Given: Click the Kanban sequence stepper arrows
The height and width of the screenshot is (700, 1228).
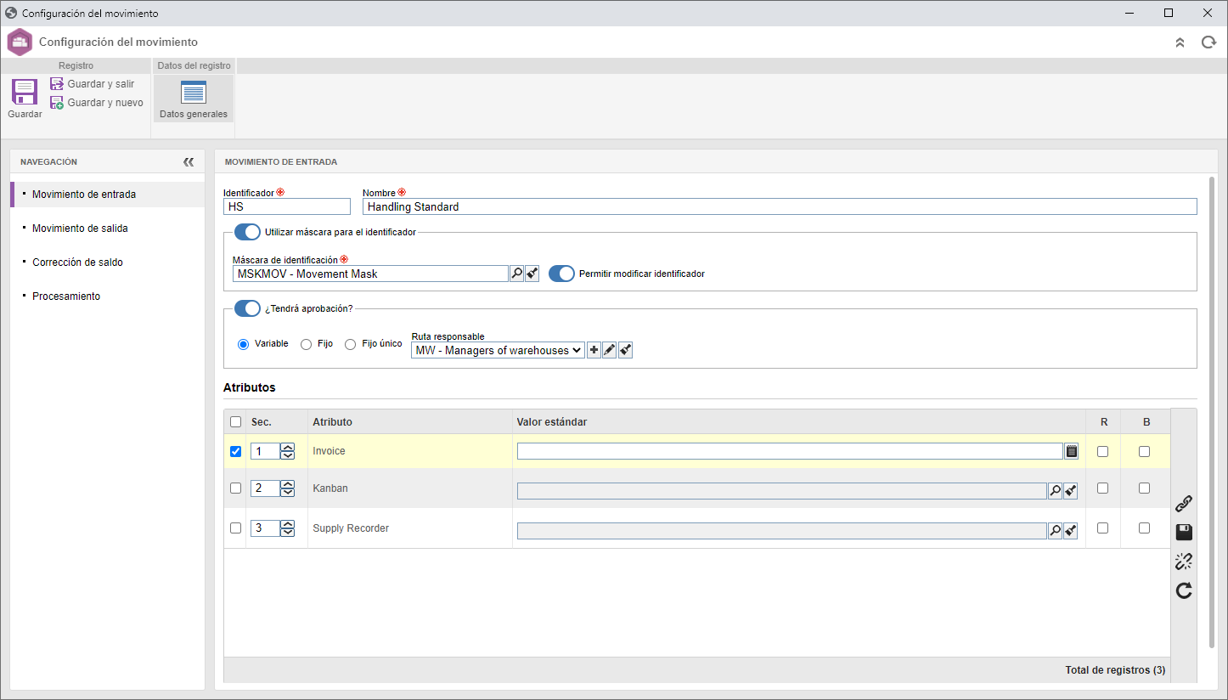Looking at the screenshot, I should (288, 488).
